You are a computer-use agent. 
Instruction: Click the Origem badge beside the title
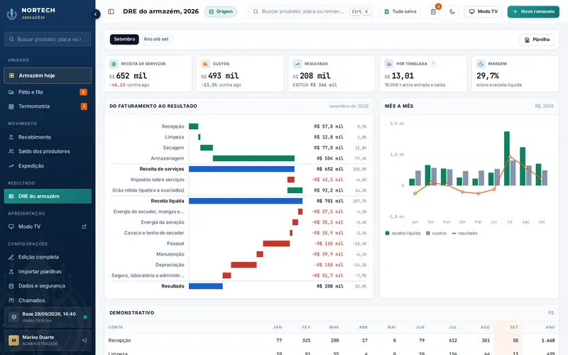pyautogui.click(x=221, y=11)
